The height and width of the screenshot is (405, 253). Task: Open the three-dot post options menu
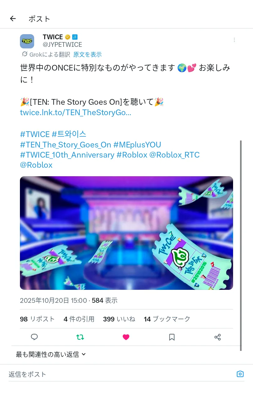point(234,40)
